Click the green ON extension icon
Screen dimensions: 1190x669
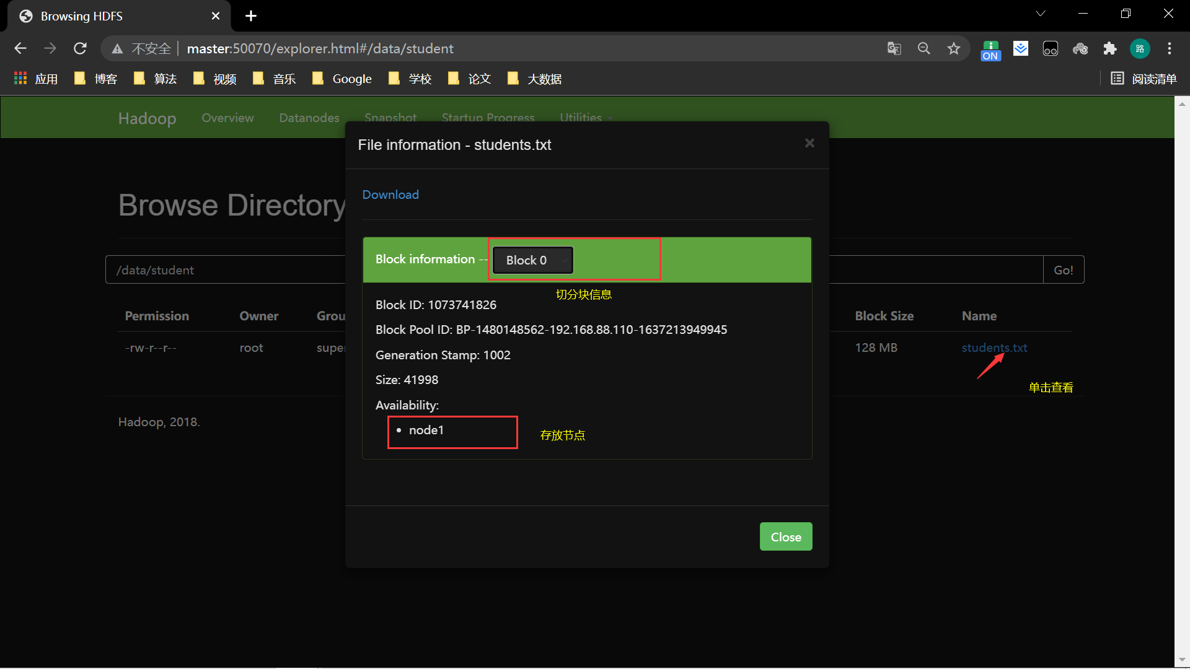click(990, 50)
